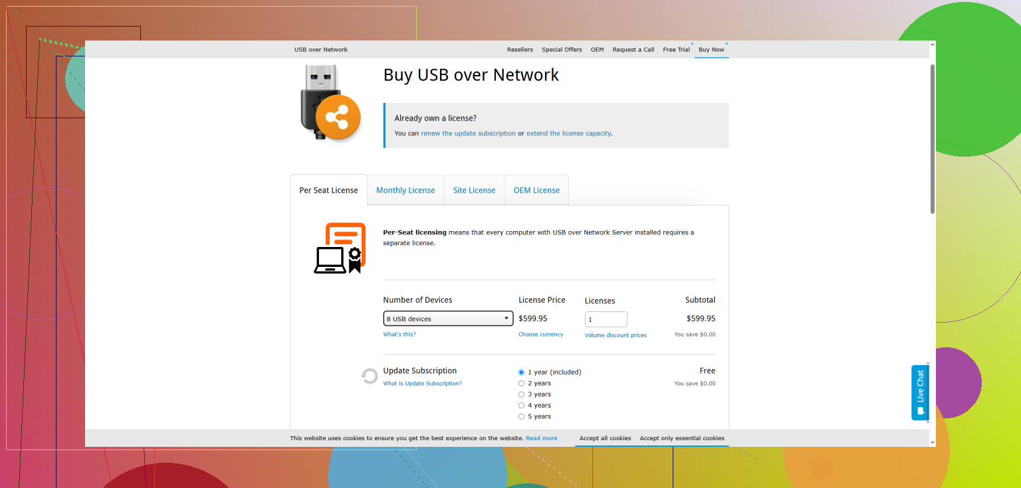Click Buy Now in top navigation
Screen dimensions: 1021x488
click(x=711, y=50)
